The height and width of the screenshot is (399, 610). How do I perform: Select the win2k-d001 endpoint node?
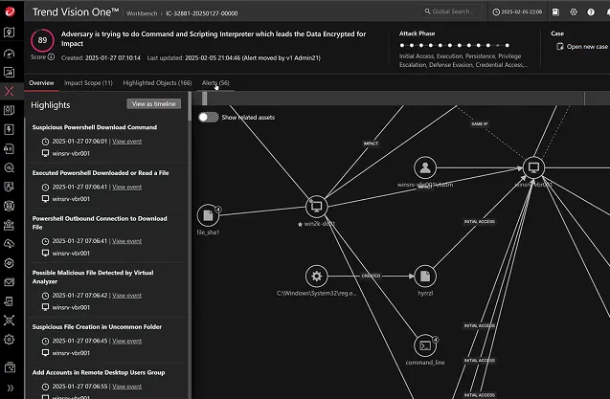pyautogui.click(x=317, y=207)
